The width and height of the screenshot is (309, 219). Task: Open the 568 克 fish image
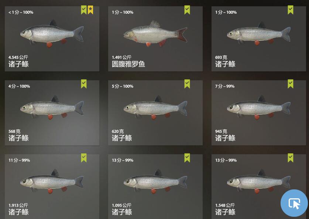pos(52,108)
